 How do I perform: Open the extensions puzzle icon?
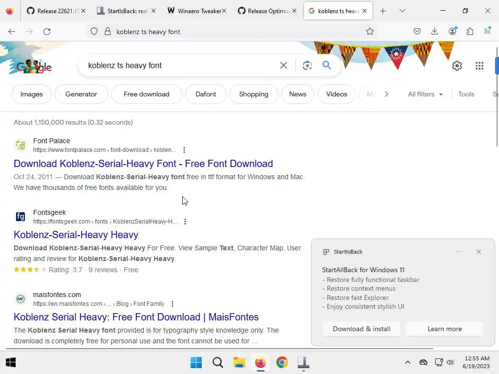[x=470, y=31]
